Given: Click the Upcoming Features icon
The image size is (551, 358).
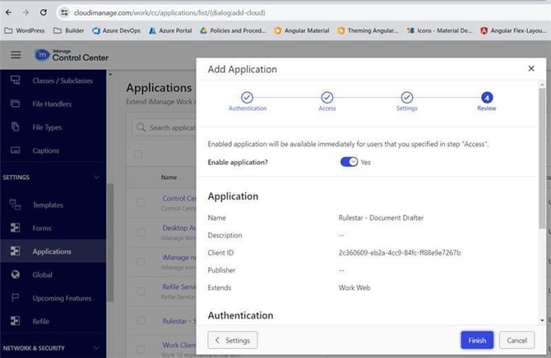Looking at the screenshot, I should click(15, 297).
